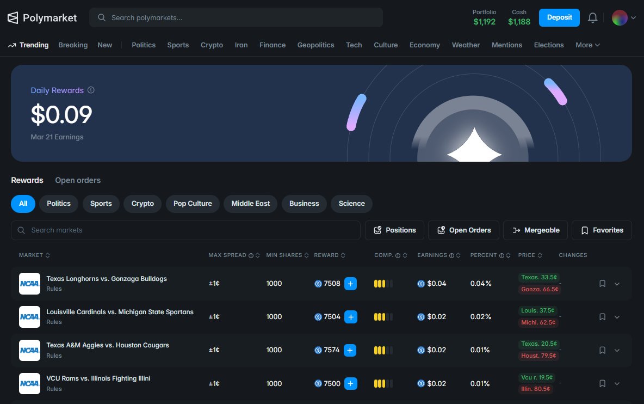Go to Crypto in top navigation
644x404 pixels.
pos(212,45)
